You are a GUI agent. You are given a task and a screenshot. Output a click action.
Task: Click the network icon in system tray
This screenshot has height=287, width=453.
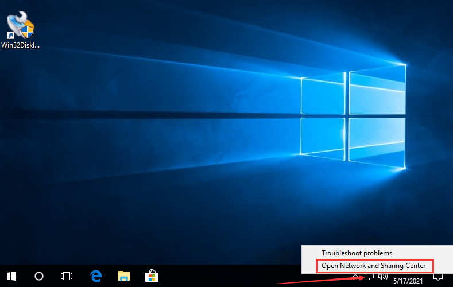click(369, 277)
